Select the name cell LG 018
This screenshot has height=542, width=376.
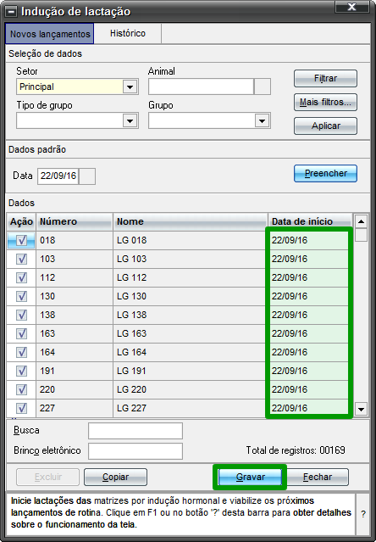click(191, 240)
